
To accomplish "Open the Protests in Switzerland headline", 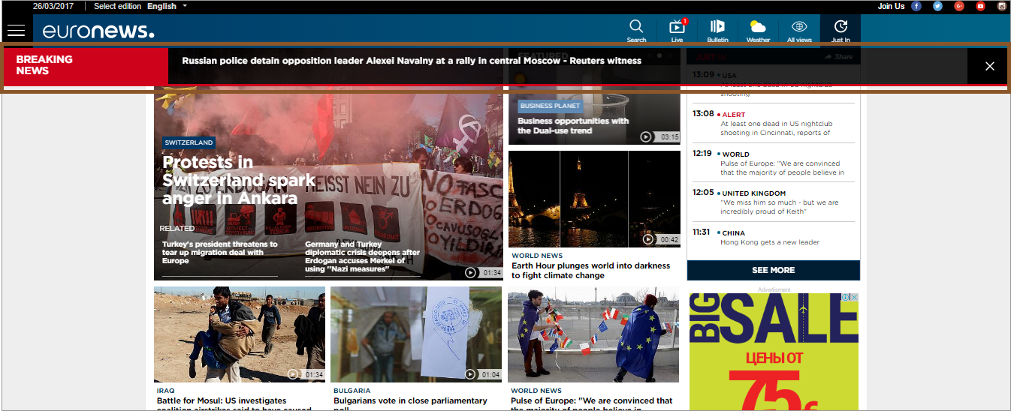I will click(x=230, y=180).
